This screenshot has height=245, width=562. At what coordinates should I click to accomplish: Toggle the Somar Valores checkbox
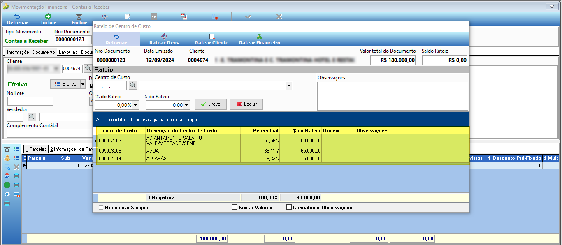[x=235, y=208]
